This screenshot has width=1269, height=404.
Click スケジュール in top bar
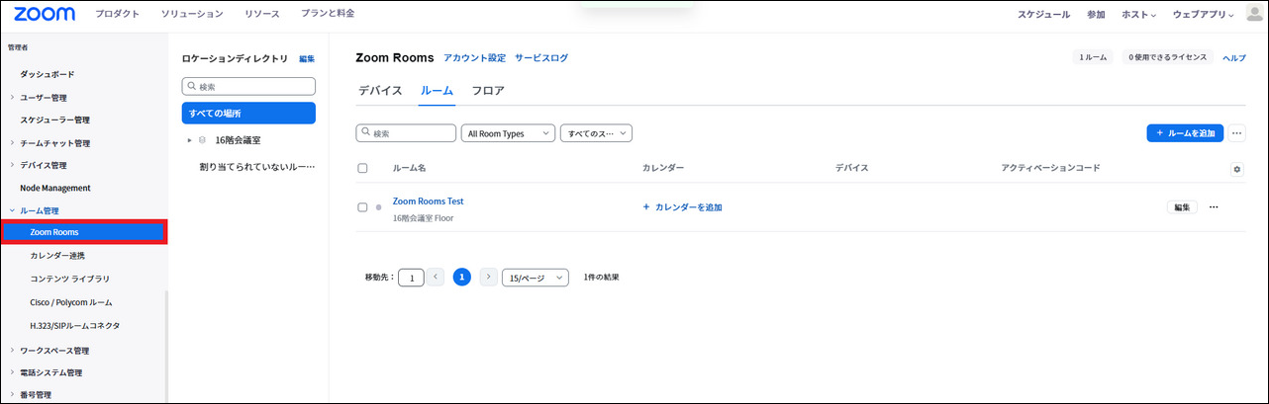[x=1043, y=15]
